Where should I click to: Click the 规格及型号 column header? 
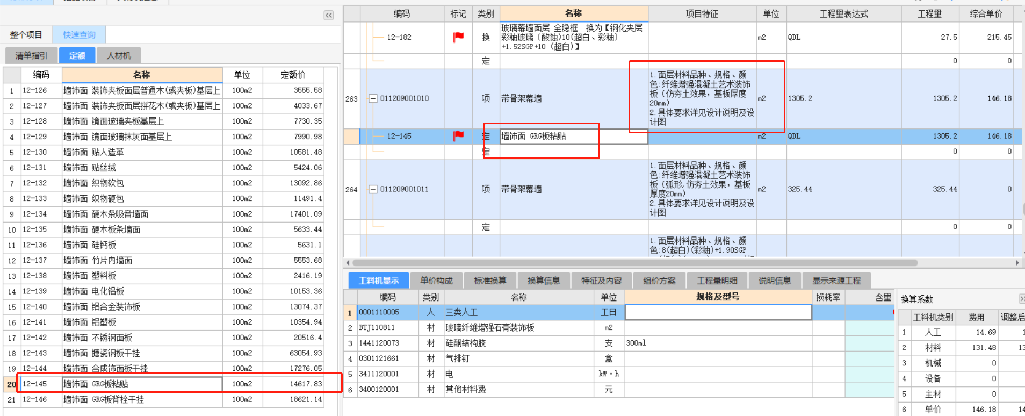click(x=718, y=297)
